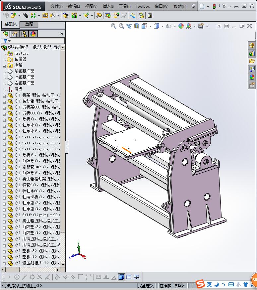Expand the 机架_默认_按加工 component node

tap(4, 96)
